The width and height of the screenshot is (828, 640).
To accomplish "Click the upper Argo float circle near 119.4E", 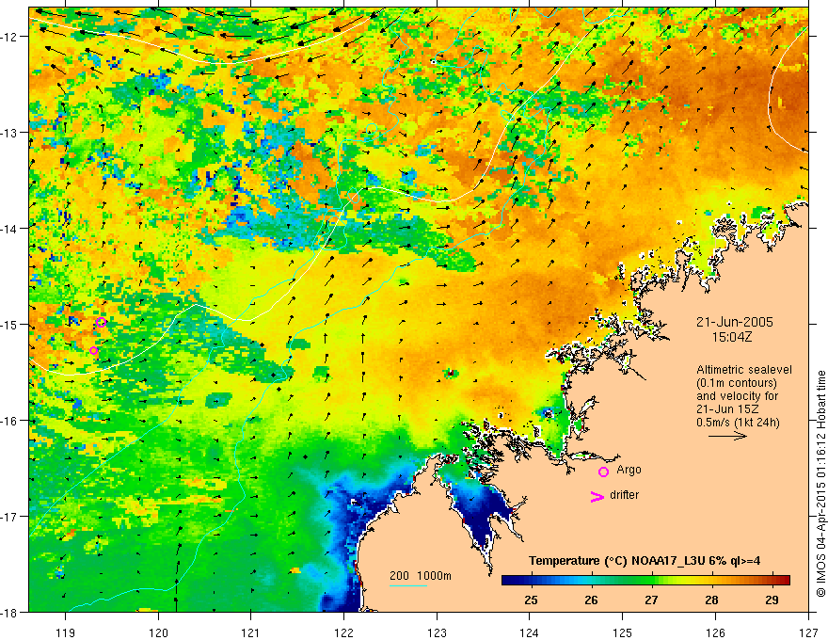I will (102, 322).
